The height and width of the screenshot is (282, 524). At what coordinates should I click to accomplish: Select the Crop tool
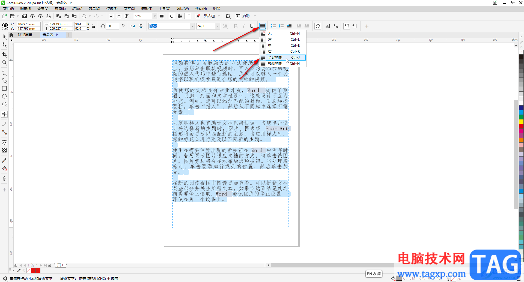tap(4, 55)
